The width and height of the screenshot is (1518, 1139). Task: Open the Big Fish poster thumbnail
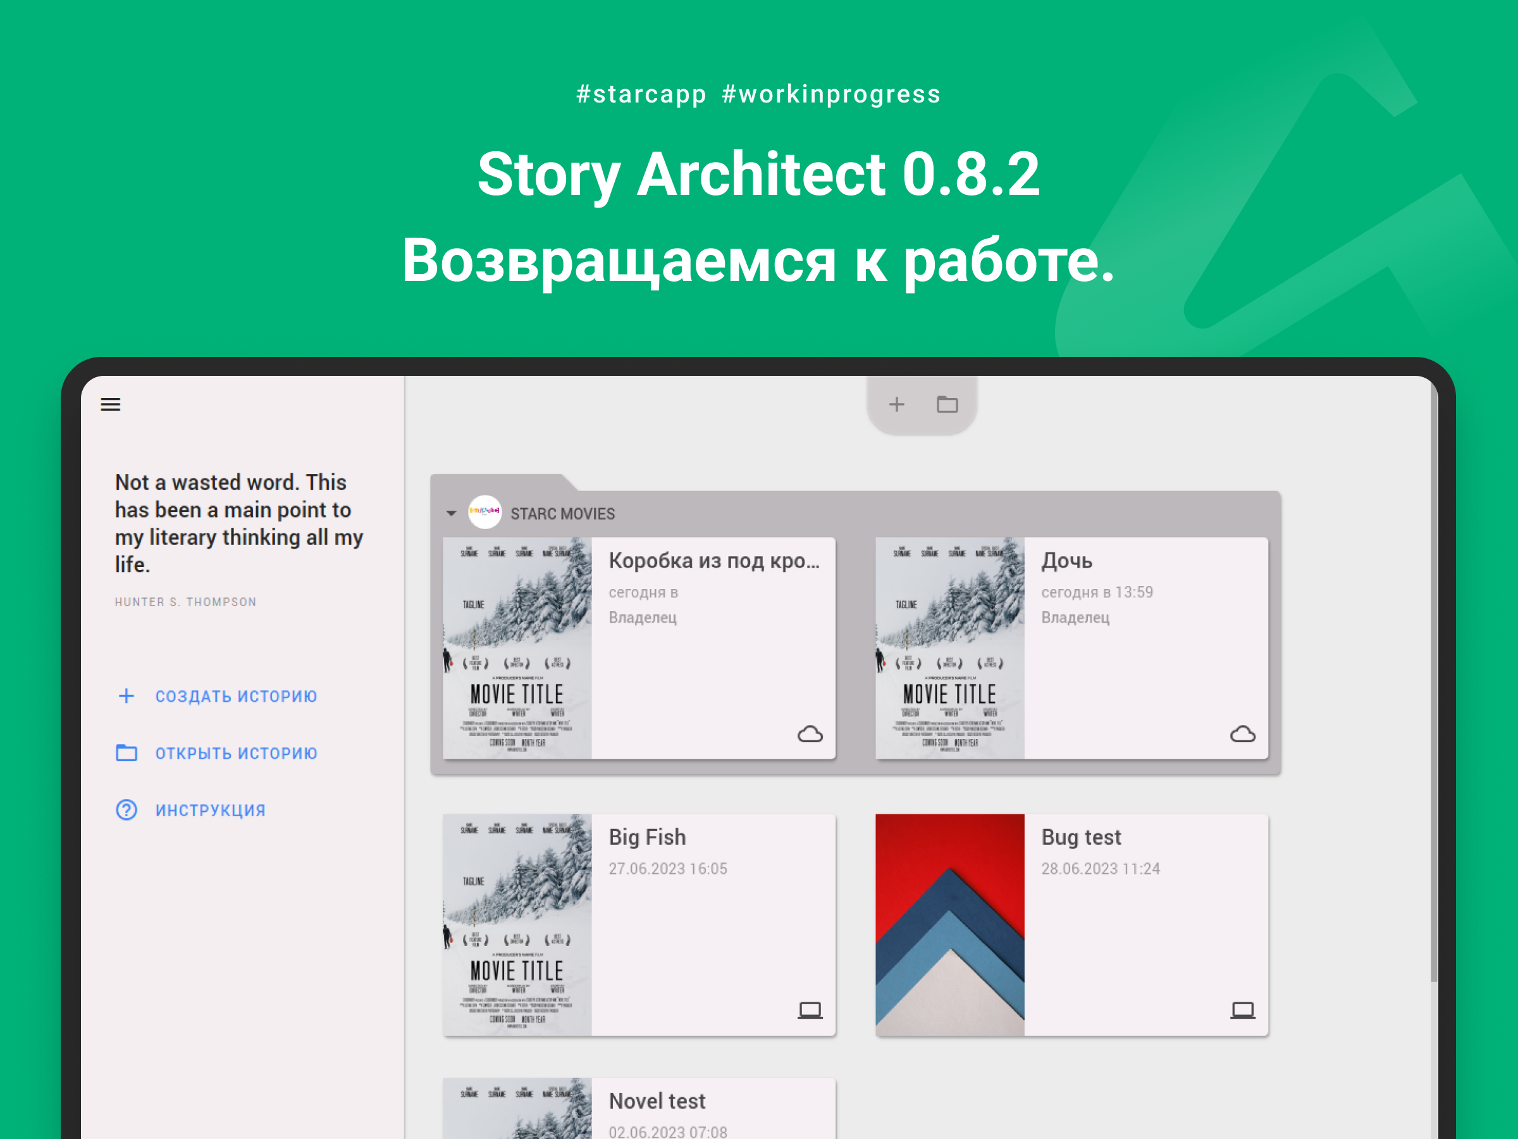pos(517,924)
